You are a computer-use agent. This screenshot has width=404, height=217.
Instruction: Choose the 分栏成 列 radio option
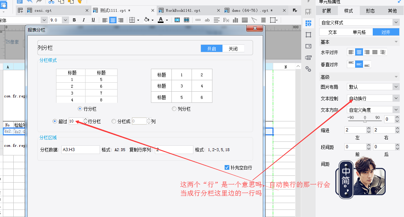click(x=114, y=121)
